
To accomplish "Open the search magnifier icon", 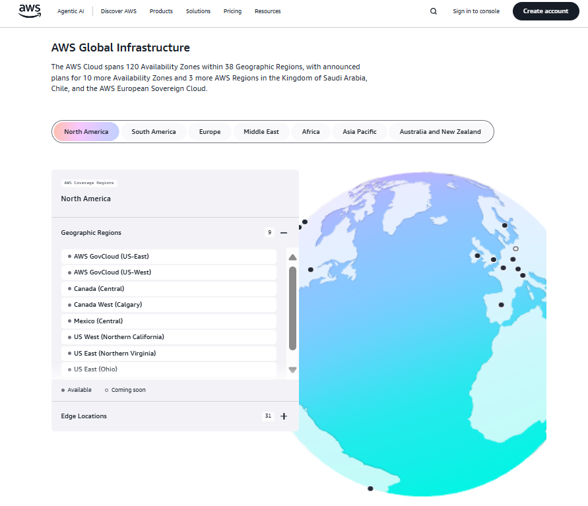I will point(434,11).
